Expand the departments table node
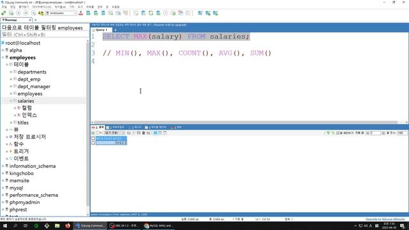The width and height of the screenshot is (409, 230). coord(11,72)
